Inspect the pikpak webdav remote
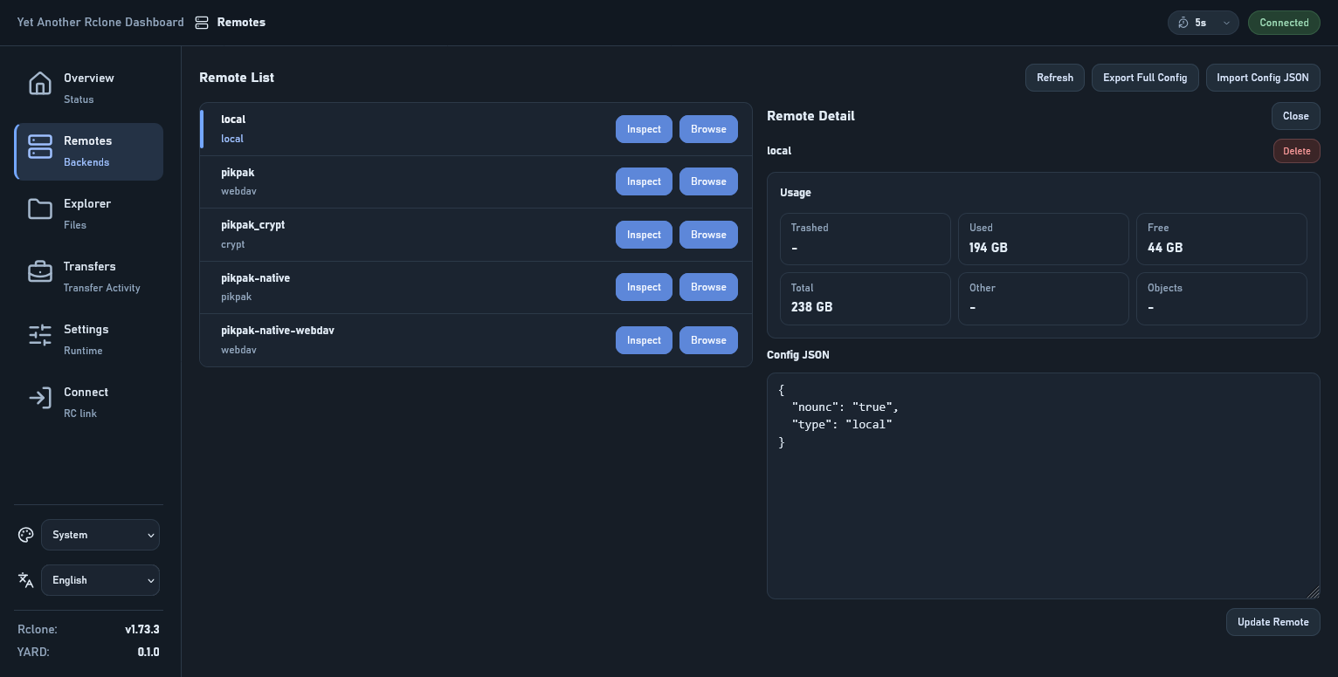 click(644, 181)
